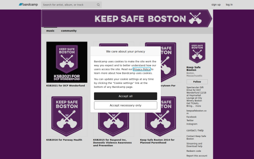Open Streaming and Download help
The image size is (254, 159).
point(194,145)
